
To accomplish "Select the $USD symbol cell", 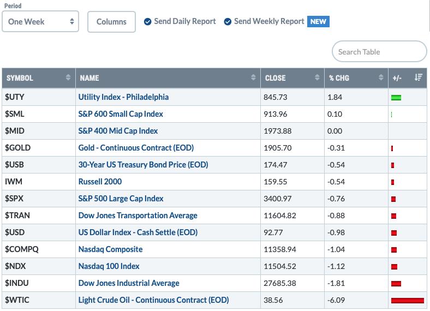I will (x=39, y=232).
